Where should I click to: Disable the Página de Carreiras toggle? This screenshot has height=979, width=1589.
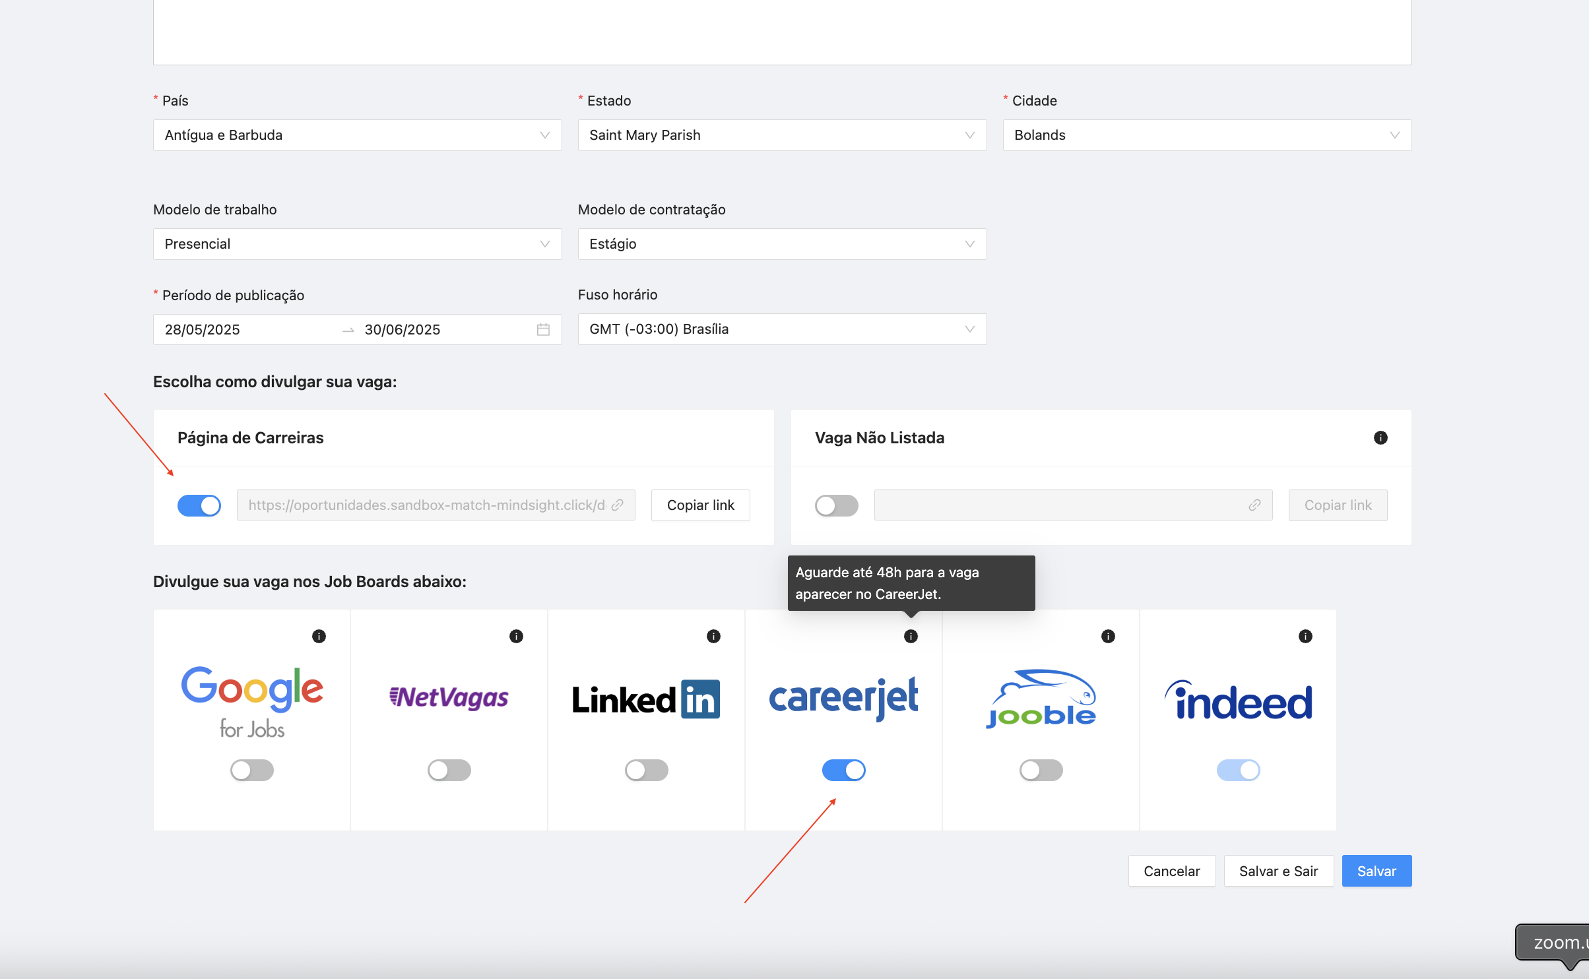pyautogui.click(x=199, y=505)
